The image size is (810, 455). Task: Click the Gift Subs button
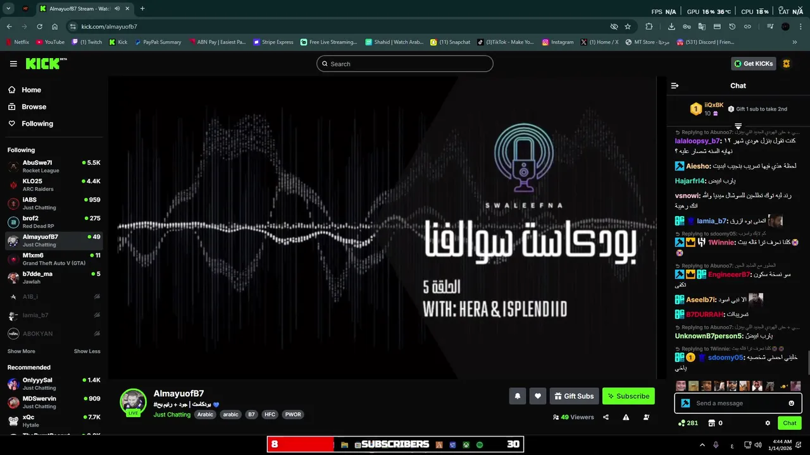pyautogui.click(x=574, y=396)
